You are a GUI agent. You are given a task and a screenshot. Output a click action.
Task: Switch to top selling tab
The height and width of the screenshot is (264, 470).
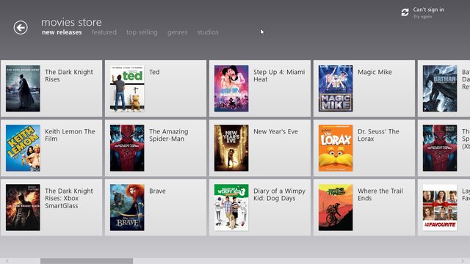(142, 32)
